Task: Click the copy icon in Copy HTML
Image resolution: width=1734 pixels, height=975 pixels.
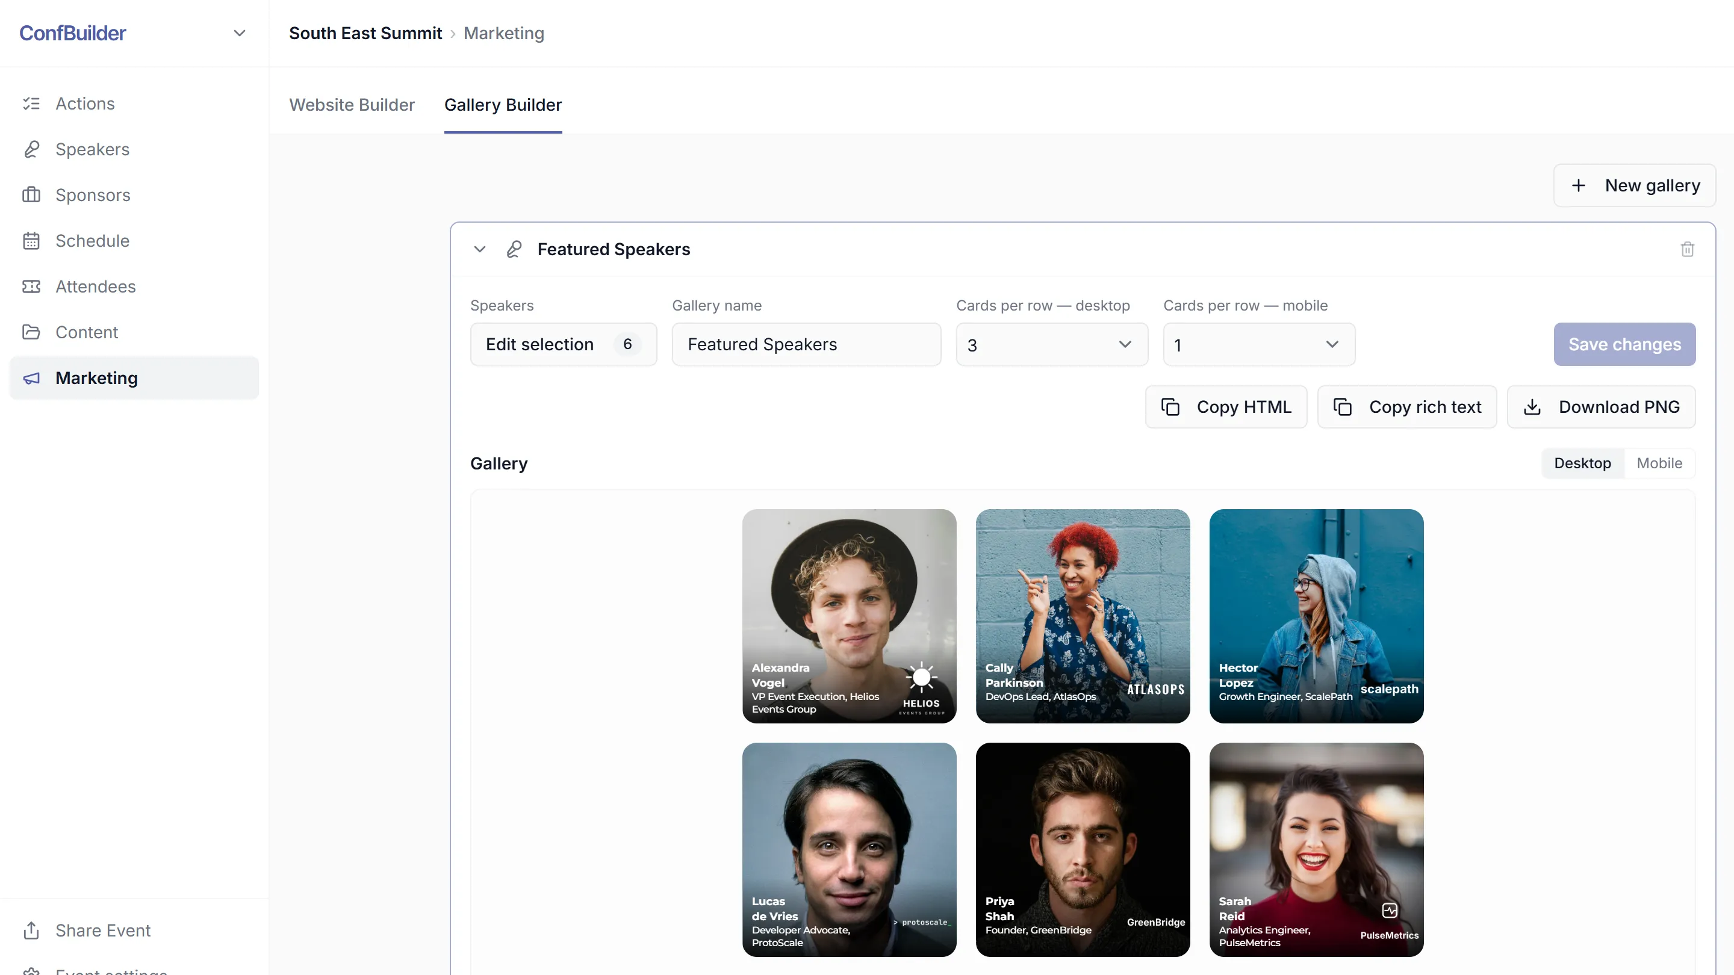Action: click(1170, 407)
